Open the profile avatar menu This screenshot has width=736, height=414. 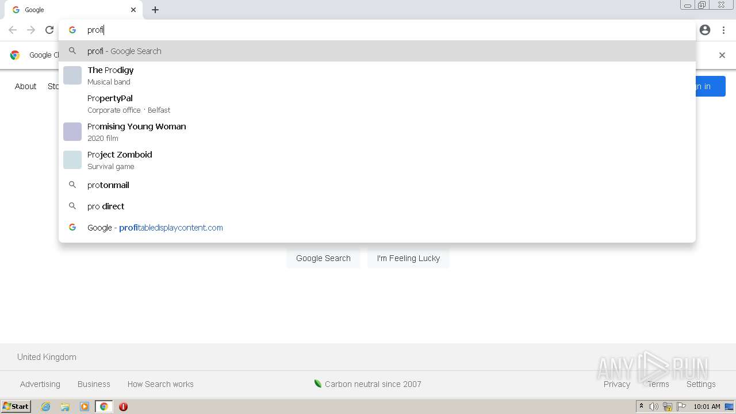705,30
